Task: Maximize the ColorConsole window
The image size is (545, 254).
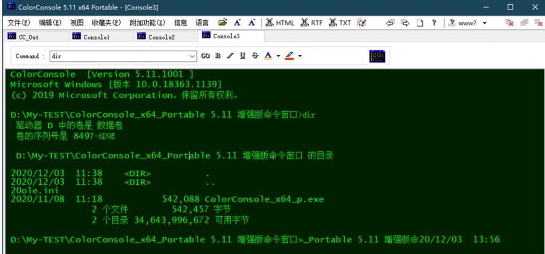Action: tap(510, 7)
